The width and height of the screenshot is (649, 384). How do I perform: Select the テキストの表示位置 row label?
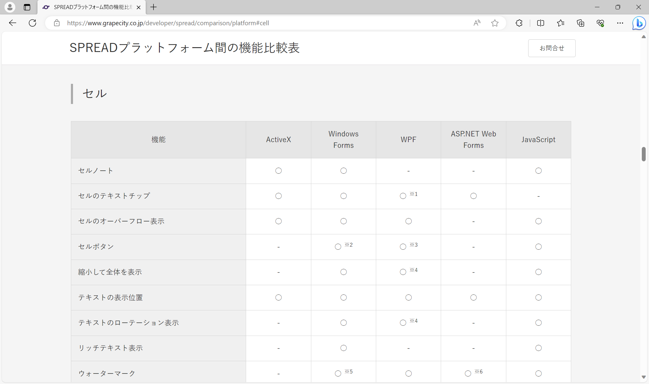(110, 297)
